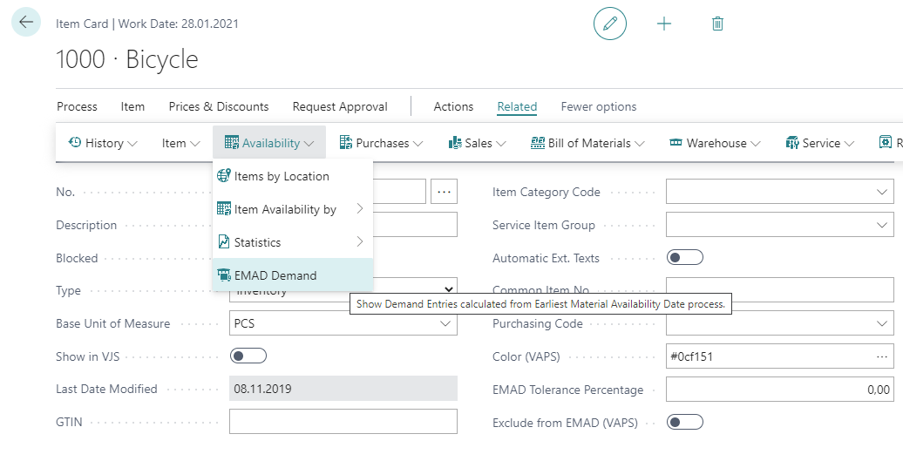
Task: Open the Service Item Group dropdown
Action: point(882,225)
